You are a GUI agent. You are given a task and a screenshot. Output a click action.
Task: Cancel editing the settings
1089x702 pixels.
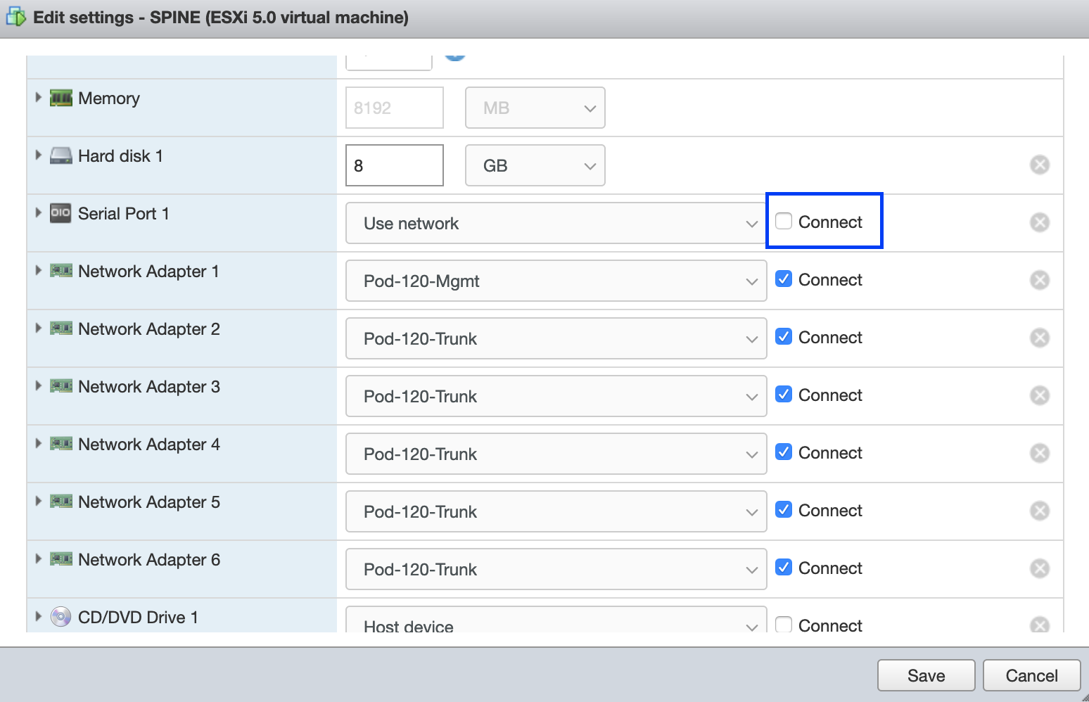pyautogui.click(x=1031, y=675)
